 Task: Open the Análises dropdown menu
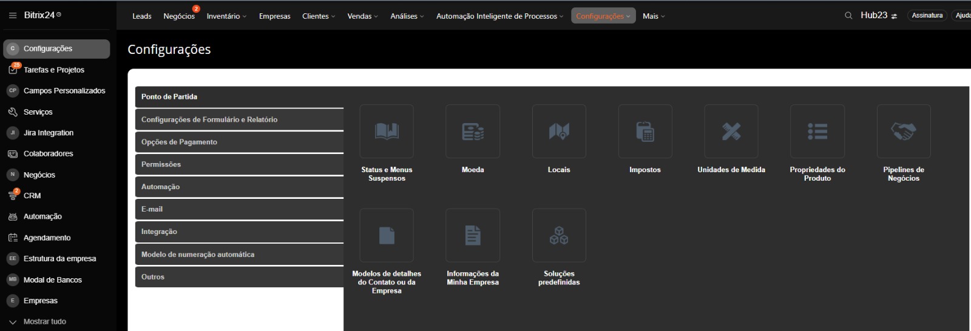407,16
